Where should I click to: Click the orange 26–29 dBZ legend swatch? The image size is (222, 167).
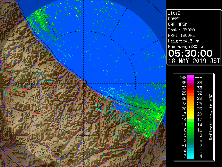[x=191, y=98]
